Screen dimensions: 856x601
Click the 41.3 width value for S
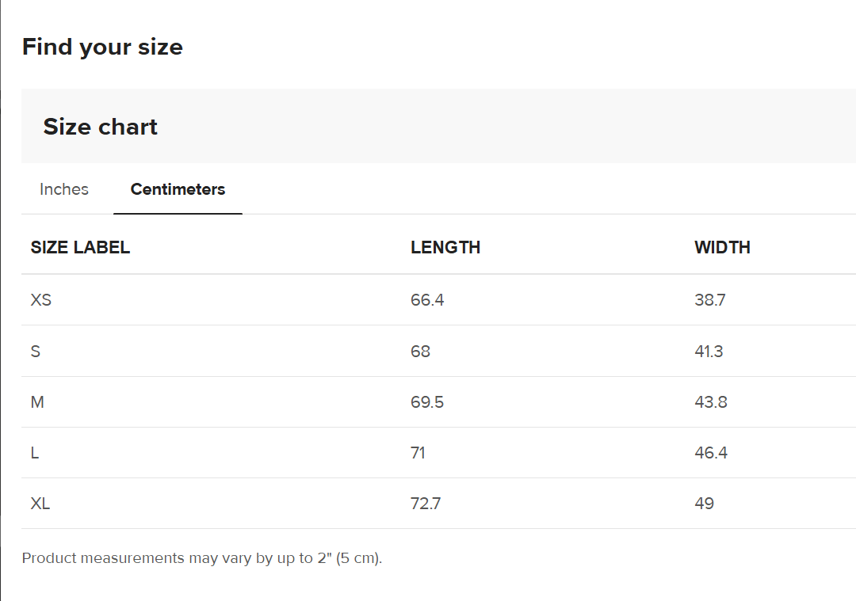pos(709,351)
